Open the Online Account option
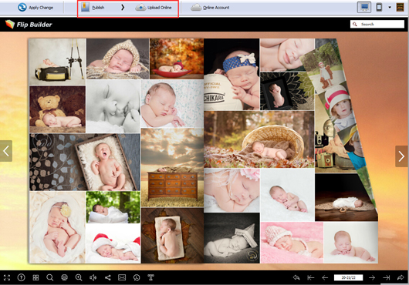This screenshot has height=285, width=409. pos(210,8)
